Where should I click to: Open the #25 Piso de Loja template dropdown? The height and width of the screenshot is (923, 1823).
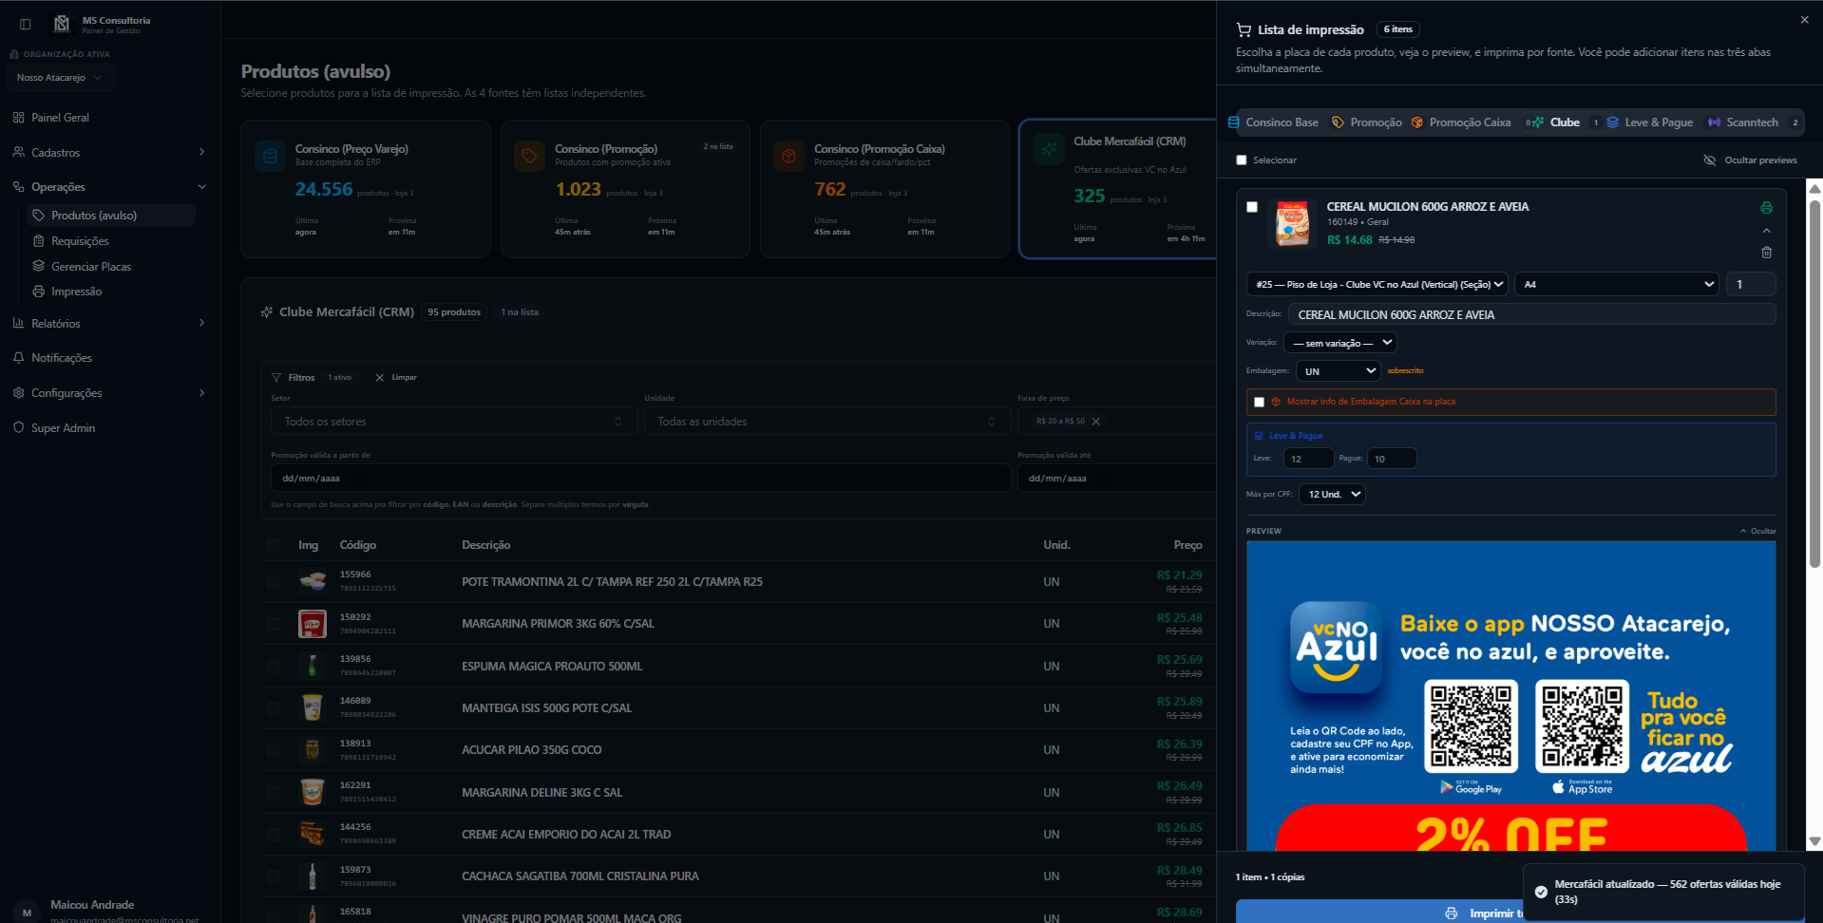point(1377,284)
